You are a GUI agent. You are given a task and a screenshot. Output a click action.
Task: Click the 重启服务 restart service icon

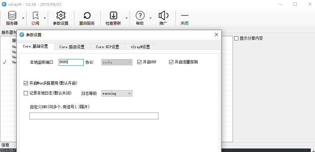pos(87,18)
